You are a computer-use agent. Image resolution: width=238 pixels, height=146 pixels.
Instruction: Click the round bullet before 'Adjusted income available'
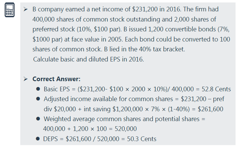tap(38, 99)
